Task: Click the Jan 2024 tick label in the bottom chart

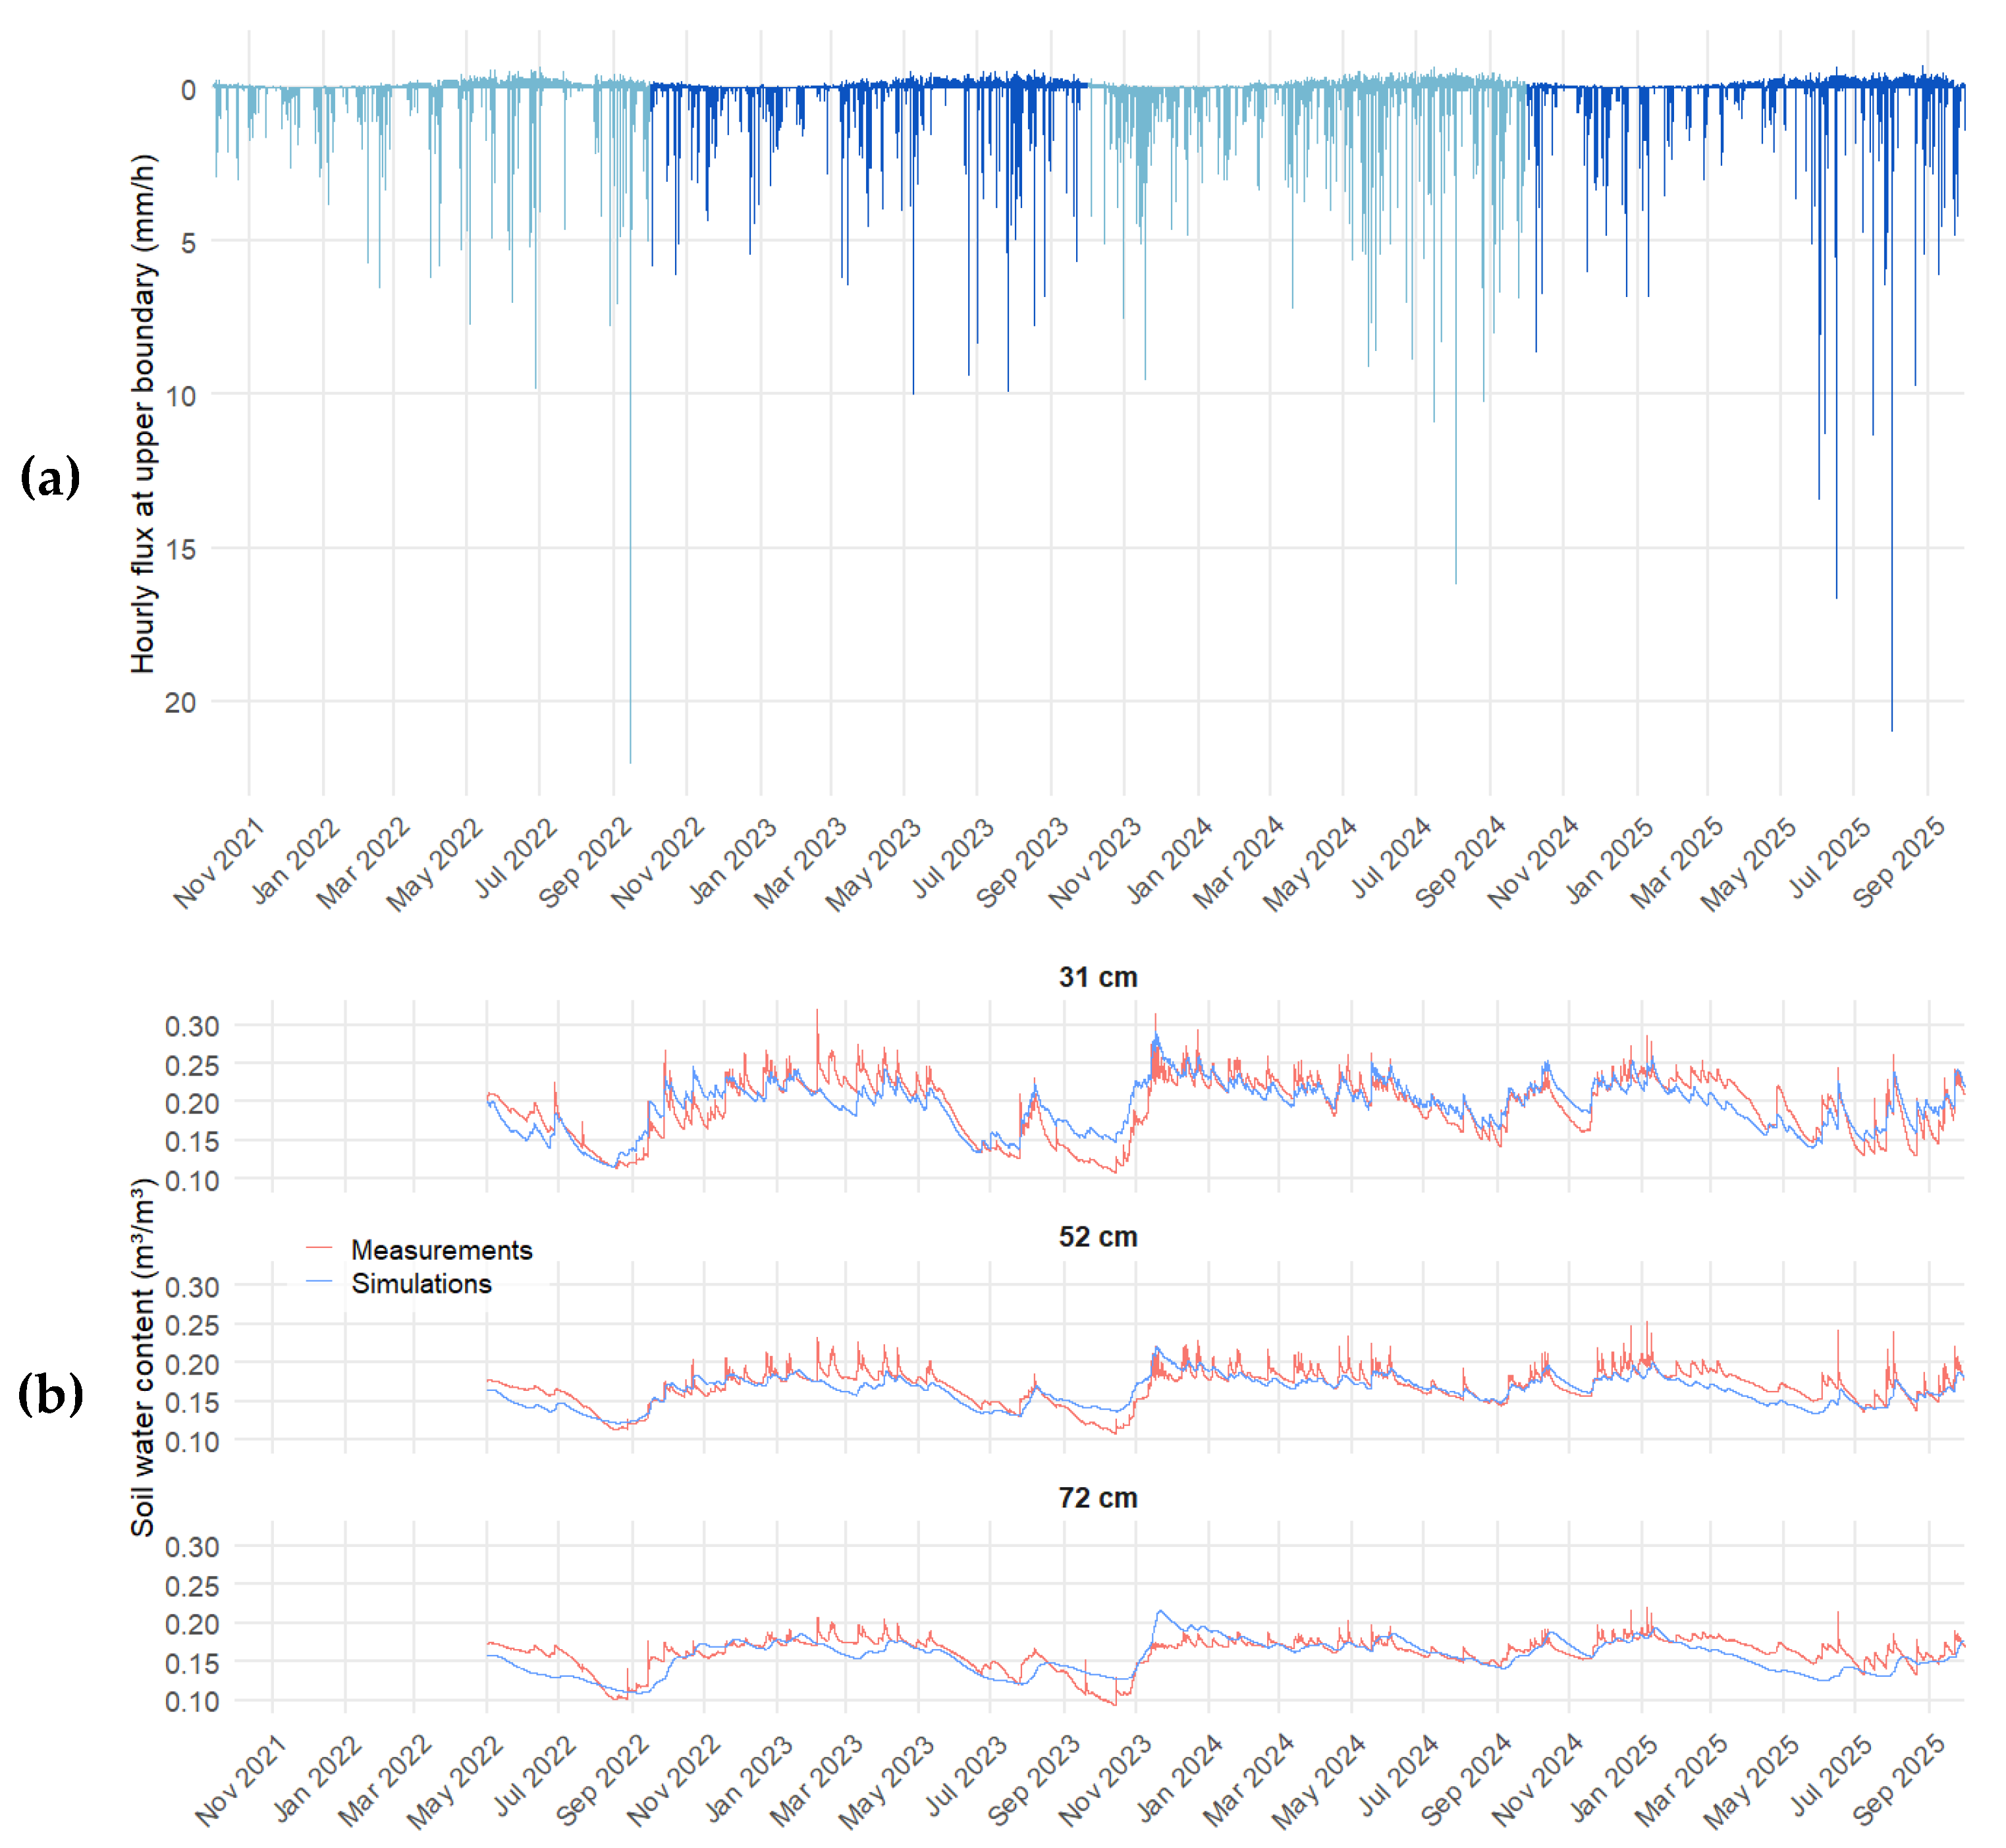Action: [x=1180, y=1778]
